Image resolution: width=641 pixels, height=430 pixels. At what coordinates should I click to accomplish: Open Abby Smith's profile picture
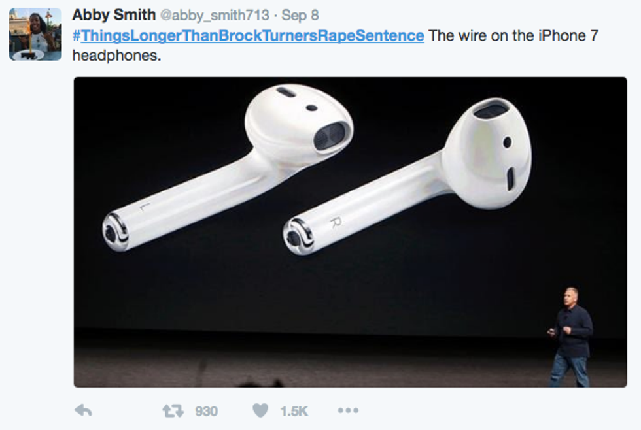pos(35,34)
